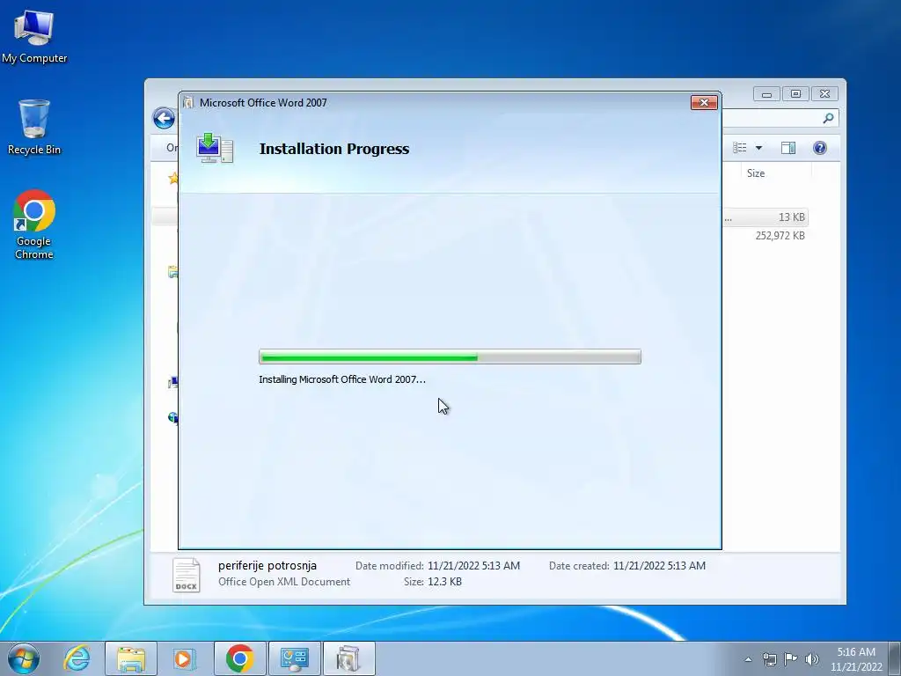
Task: Click the installer title bar icon
Action: (188, 103)
